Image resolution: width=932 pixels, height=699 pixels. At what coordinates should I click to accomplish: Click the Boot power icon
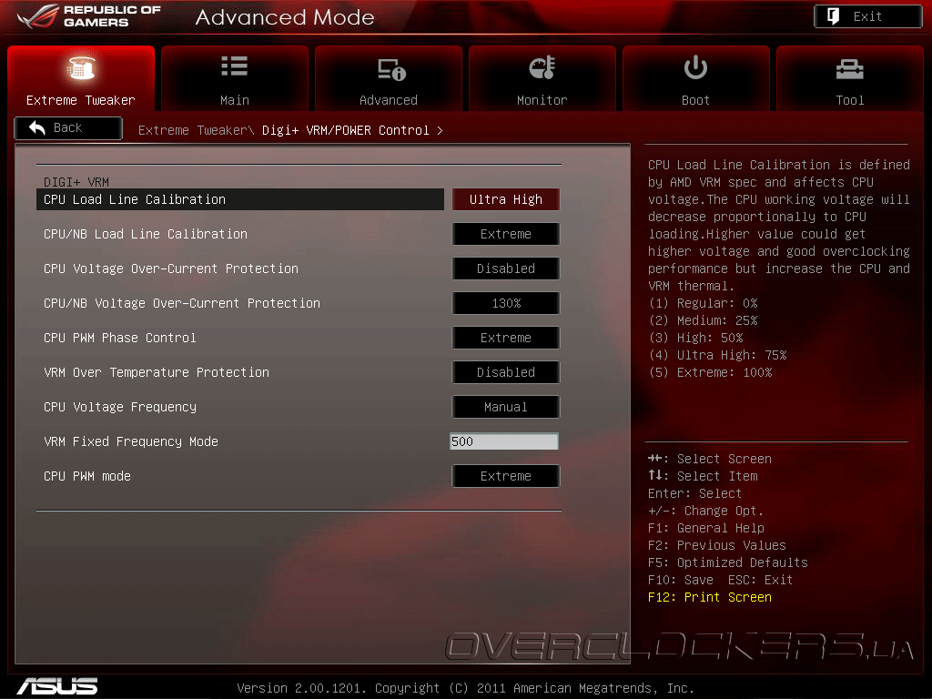695,67
